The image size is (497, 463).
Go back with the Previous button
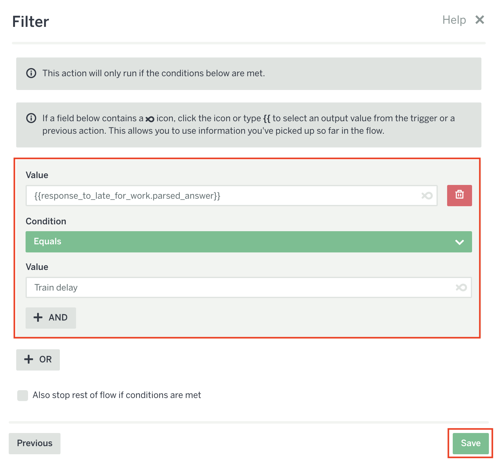click(x=35, y=443)
